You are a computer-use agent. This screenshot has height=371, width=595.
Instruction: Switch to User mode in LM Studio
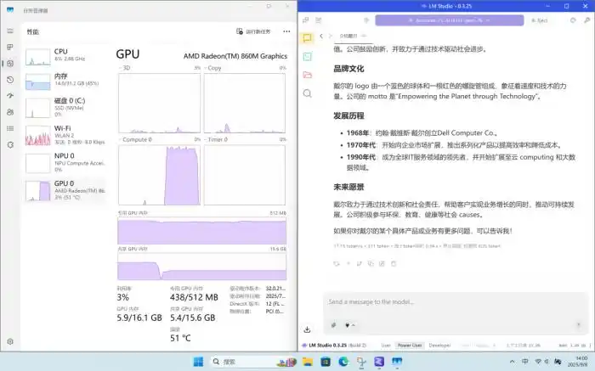pos(386,346)
